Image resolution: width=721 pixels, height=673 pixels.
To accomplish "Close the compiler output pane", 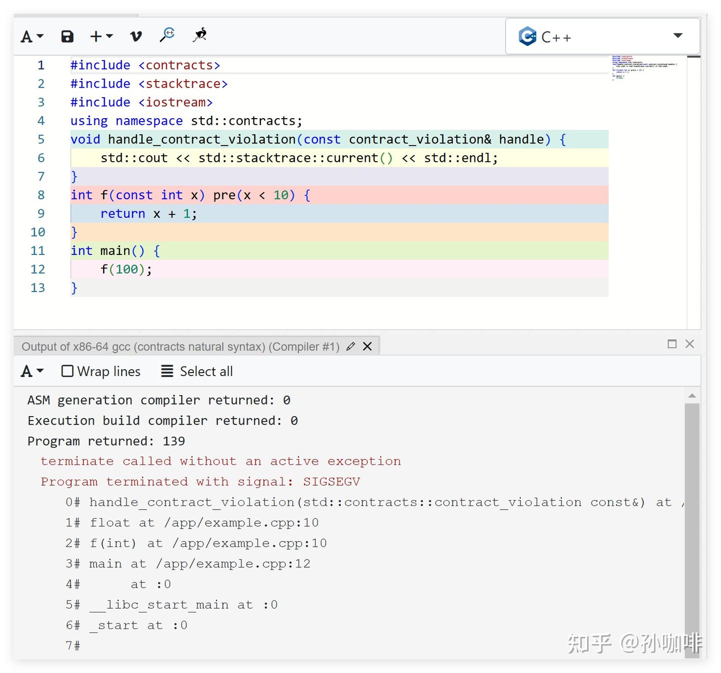I will pos(690,344).
